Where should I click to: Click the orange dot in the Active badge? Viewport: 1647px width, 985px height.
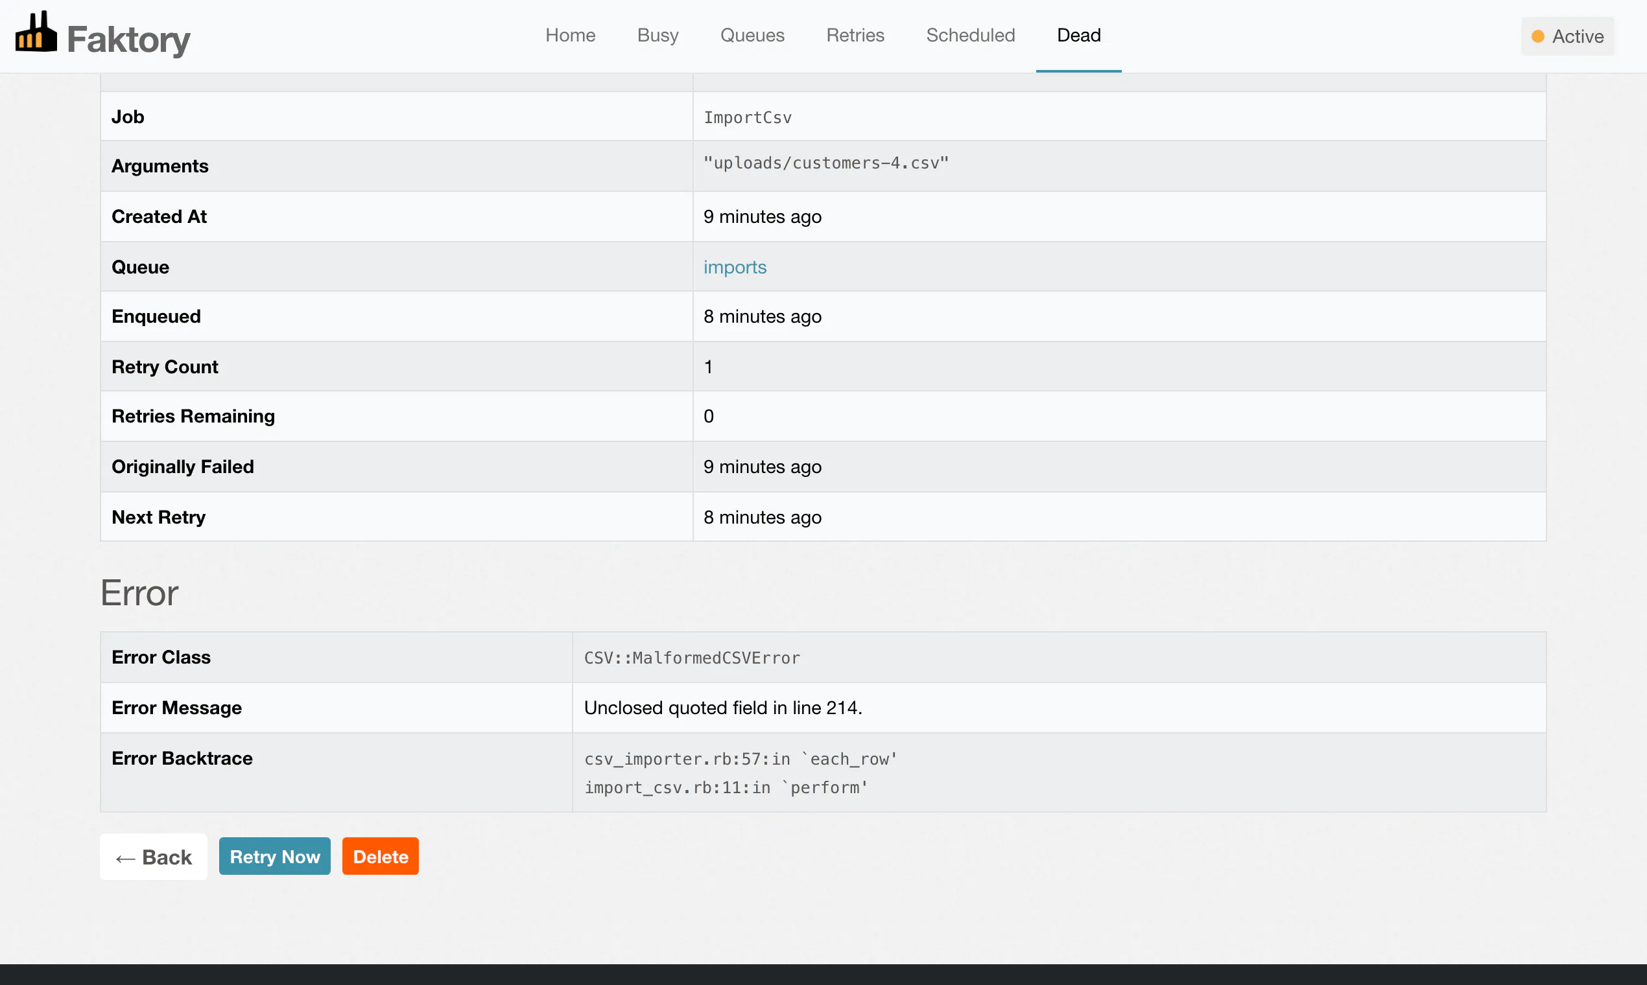pyautogui.click(x=1537, y=36)
